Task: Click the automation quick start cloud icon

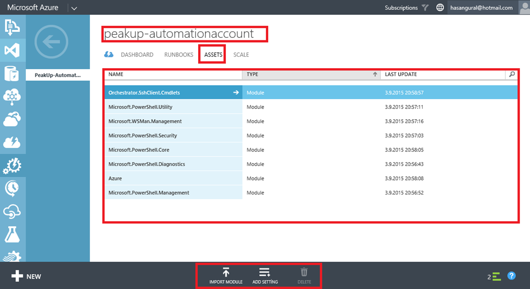Action: click(108, 54)
